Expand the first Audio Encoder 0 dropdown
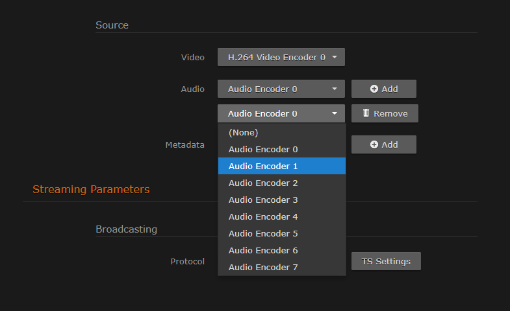Image resolution: width=510 pixels, height=311 pixels. pos(281,89)
